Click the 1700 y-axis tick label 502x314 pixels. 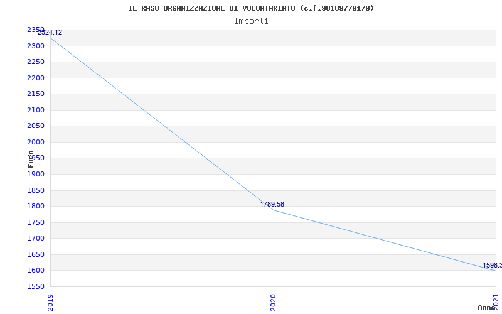[x=36, y=239]
